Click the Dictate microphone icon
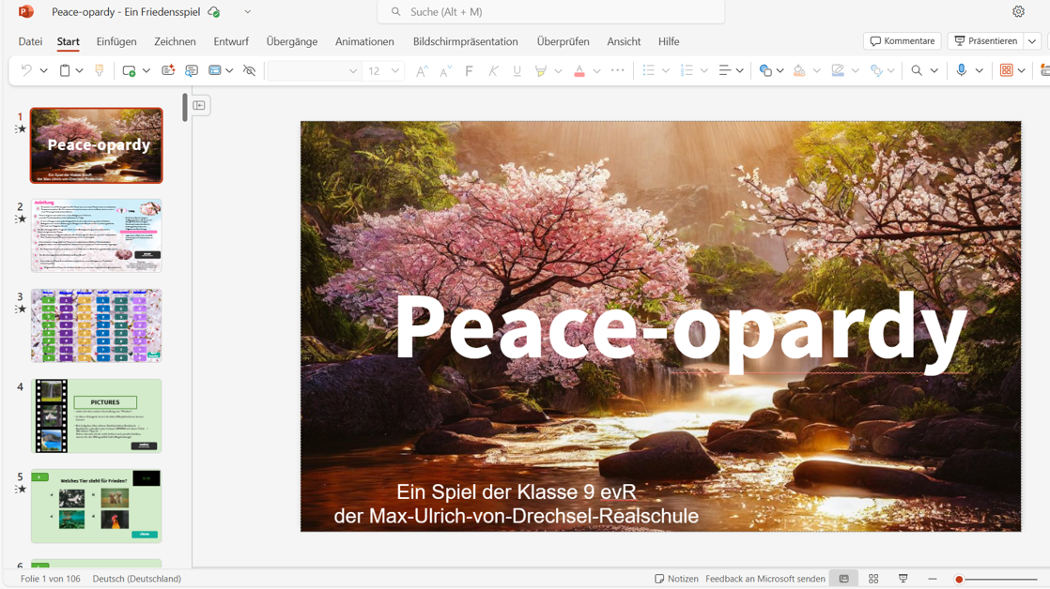This screenshot has height=589, width=1050. (961, 71)
